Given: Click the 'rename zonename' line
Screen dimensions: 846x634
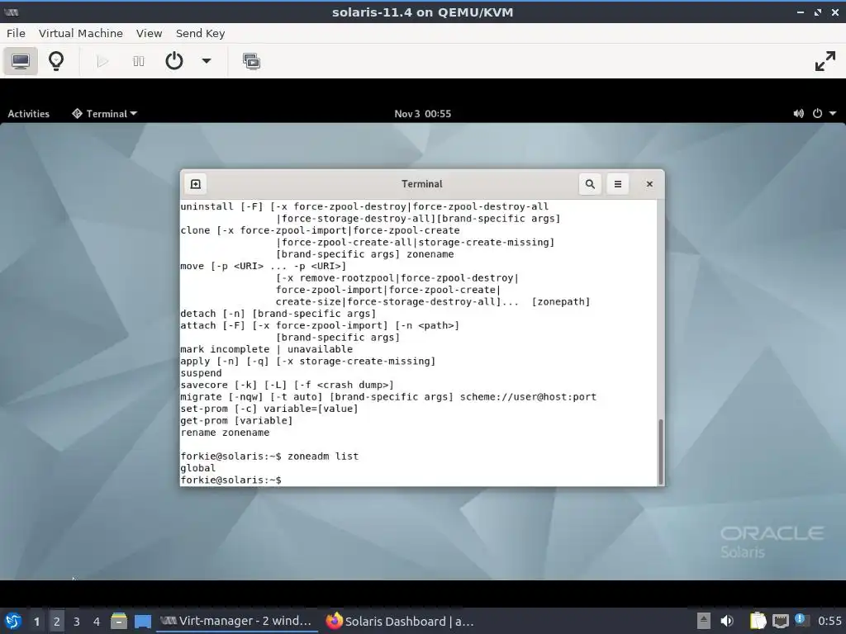Looking at the screenshot, I should click(225, 433).
